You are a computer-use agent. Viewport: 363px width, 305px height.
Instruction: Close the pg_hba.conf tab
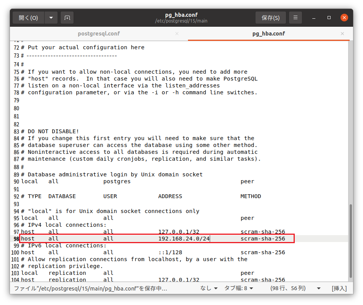click(x=342, y=34)
